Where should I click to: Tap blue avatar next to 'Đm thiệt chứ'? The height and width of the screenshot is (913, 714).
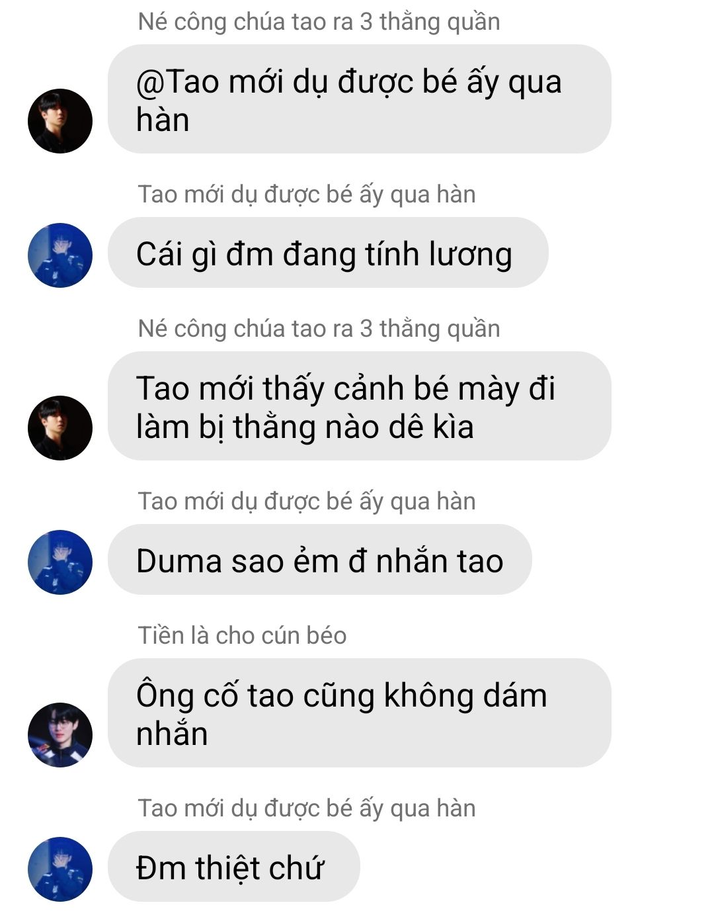click(60, 869)
